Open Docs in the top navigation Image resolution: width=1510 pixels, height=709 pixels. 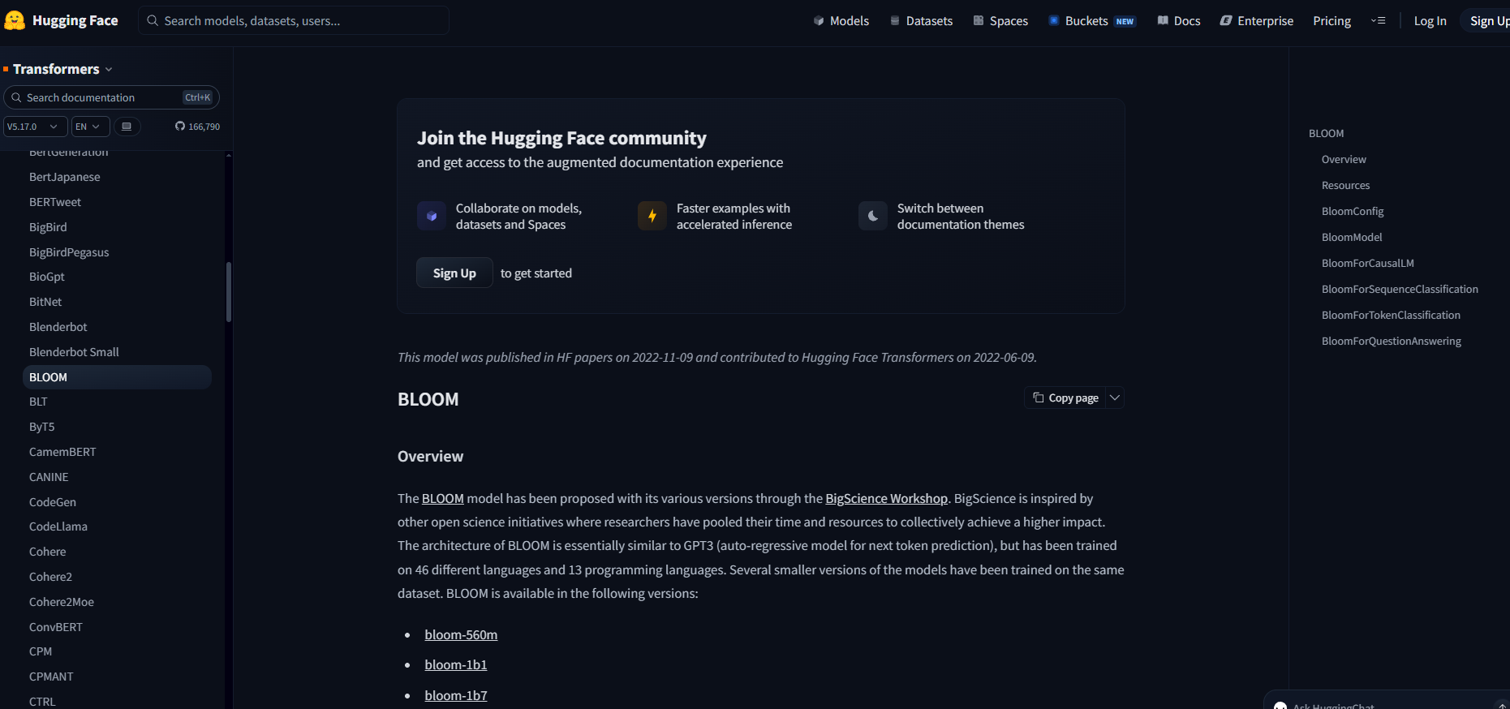coord(1179,21)
